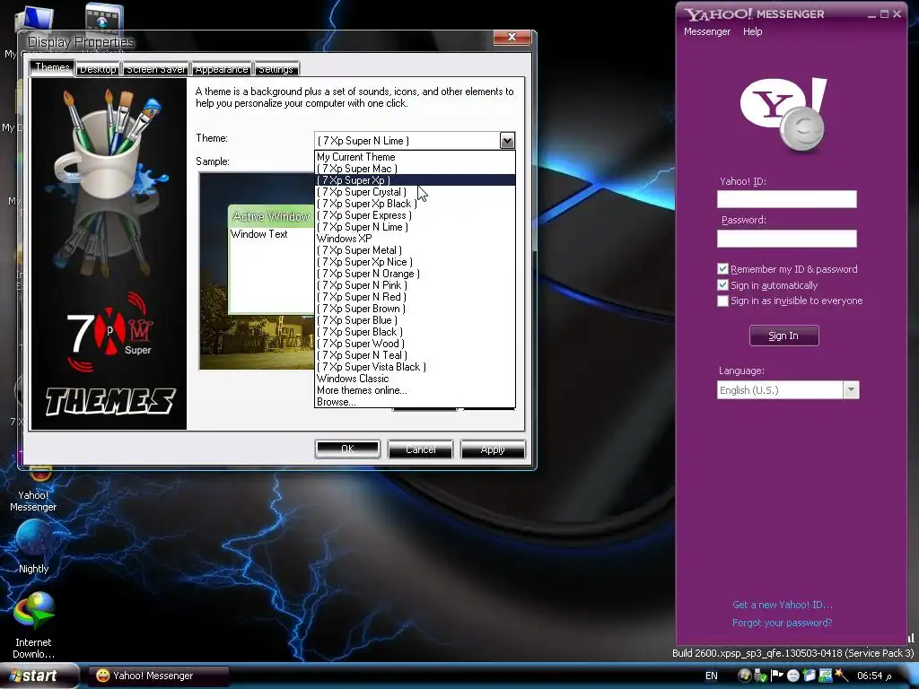Image resolution: width=919 pixels, height=689 pixels.
Task: Click the blue folder tray icon
Action: coord(810,676)
